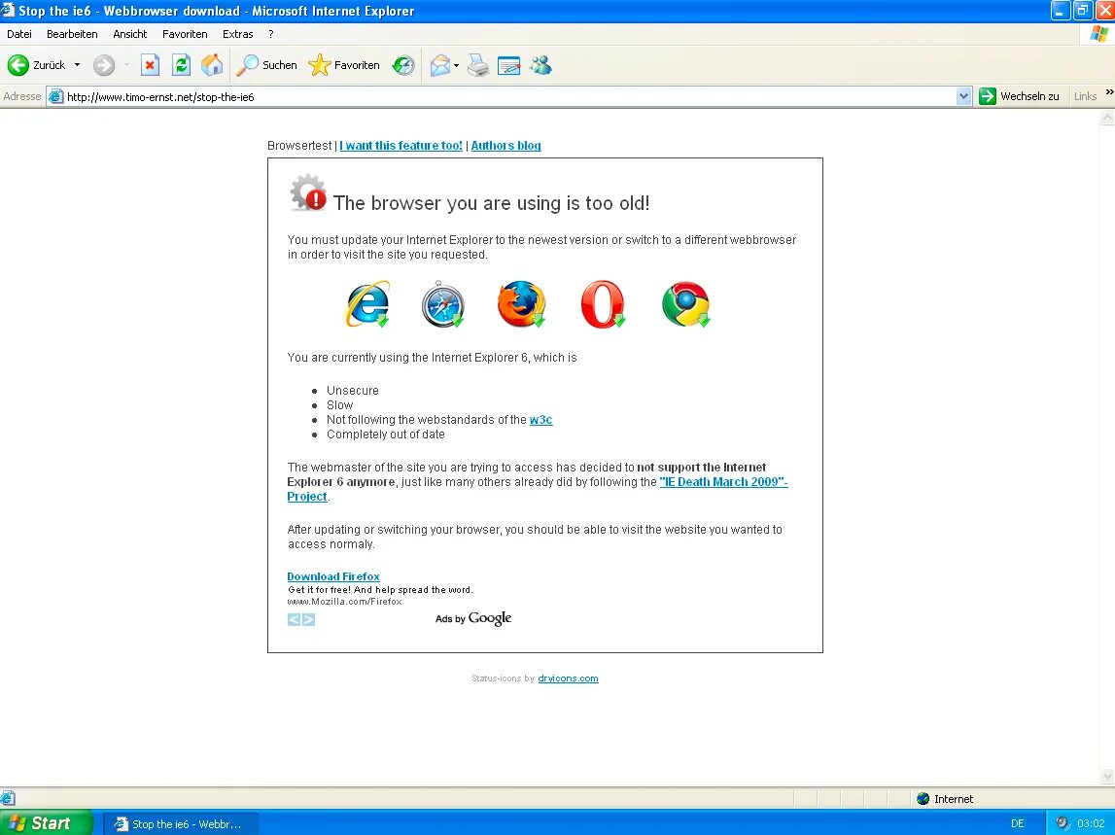Open the Favoriten star toolbar button
This screenshot has height=835, width=1115.
[x=344, y=65]
